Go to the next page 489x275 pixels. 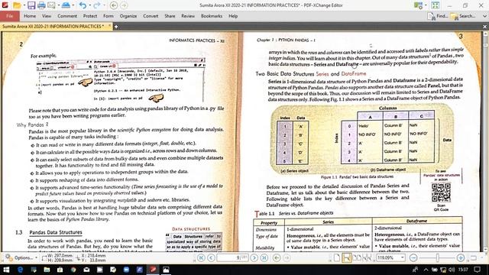tap(254, 258)
